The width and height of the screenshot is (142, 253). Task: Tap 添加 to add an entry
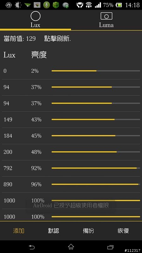pyautogui.click(x=19, y=231)
